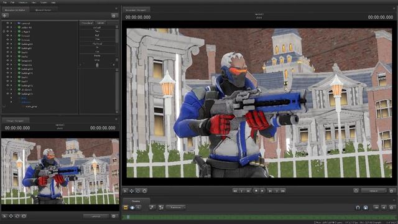Viewport: 398px width, 224px height.
Task: Select the move manipulator in primary viewport
Action: click(x=11, y=217)
